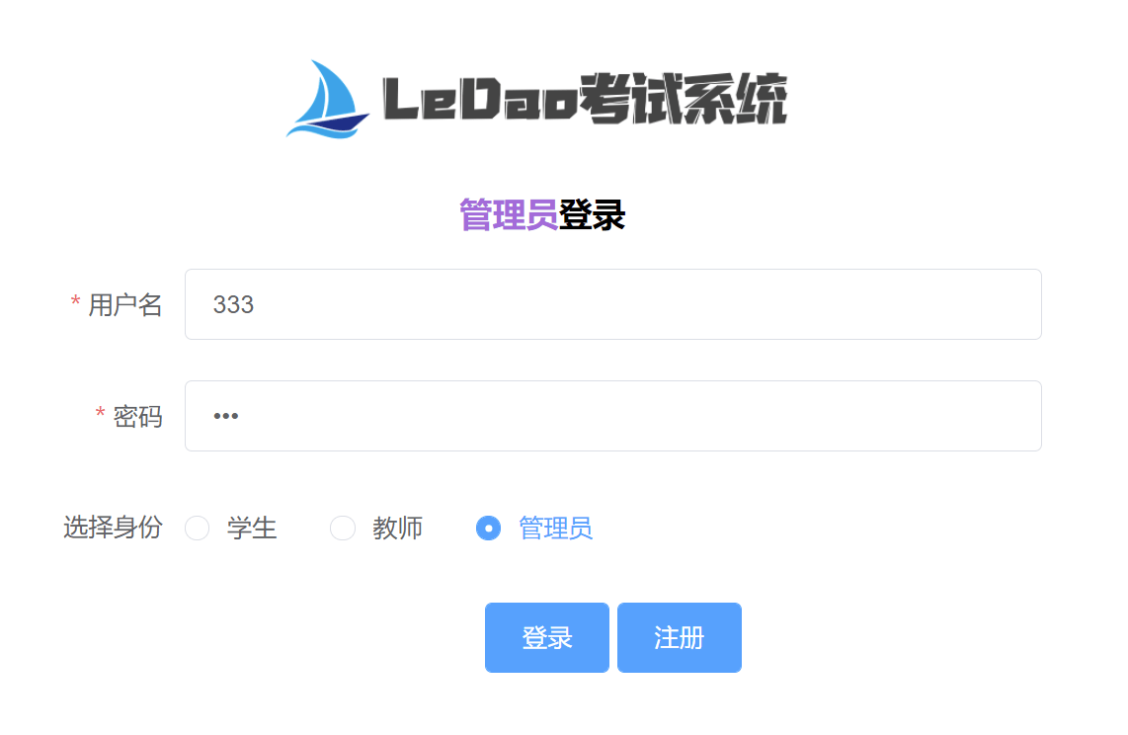The height and width of the screenshot is (735, 1128).
Task: Choose the 学生 identity label text
Action: 252,528
